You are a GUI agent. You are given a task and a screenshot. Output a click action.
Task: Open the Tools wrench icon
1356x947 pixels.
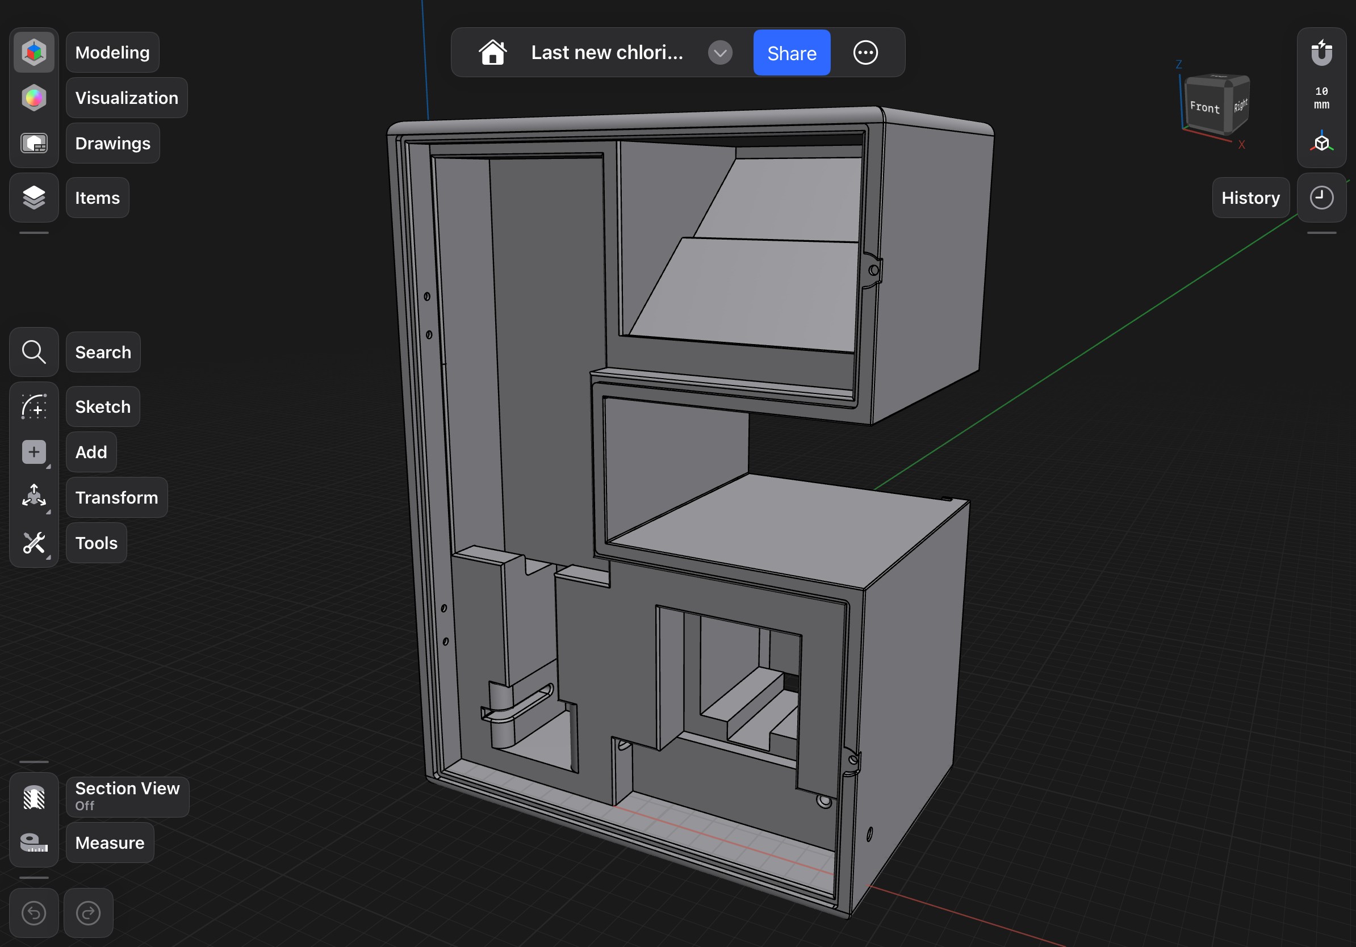point(34,543)
